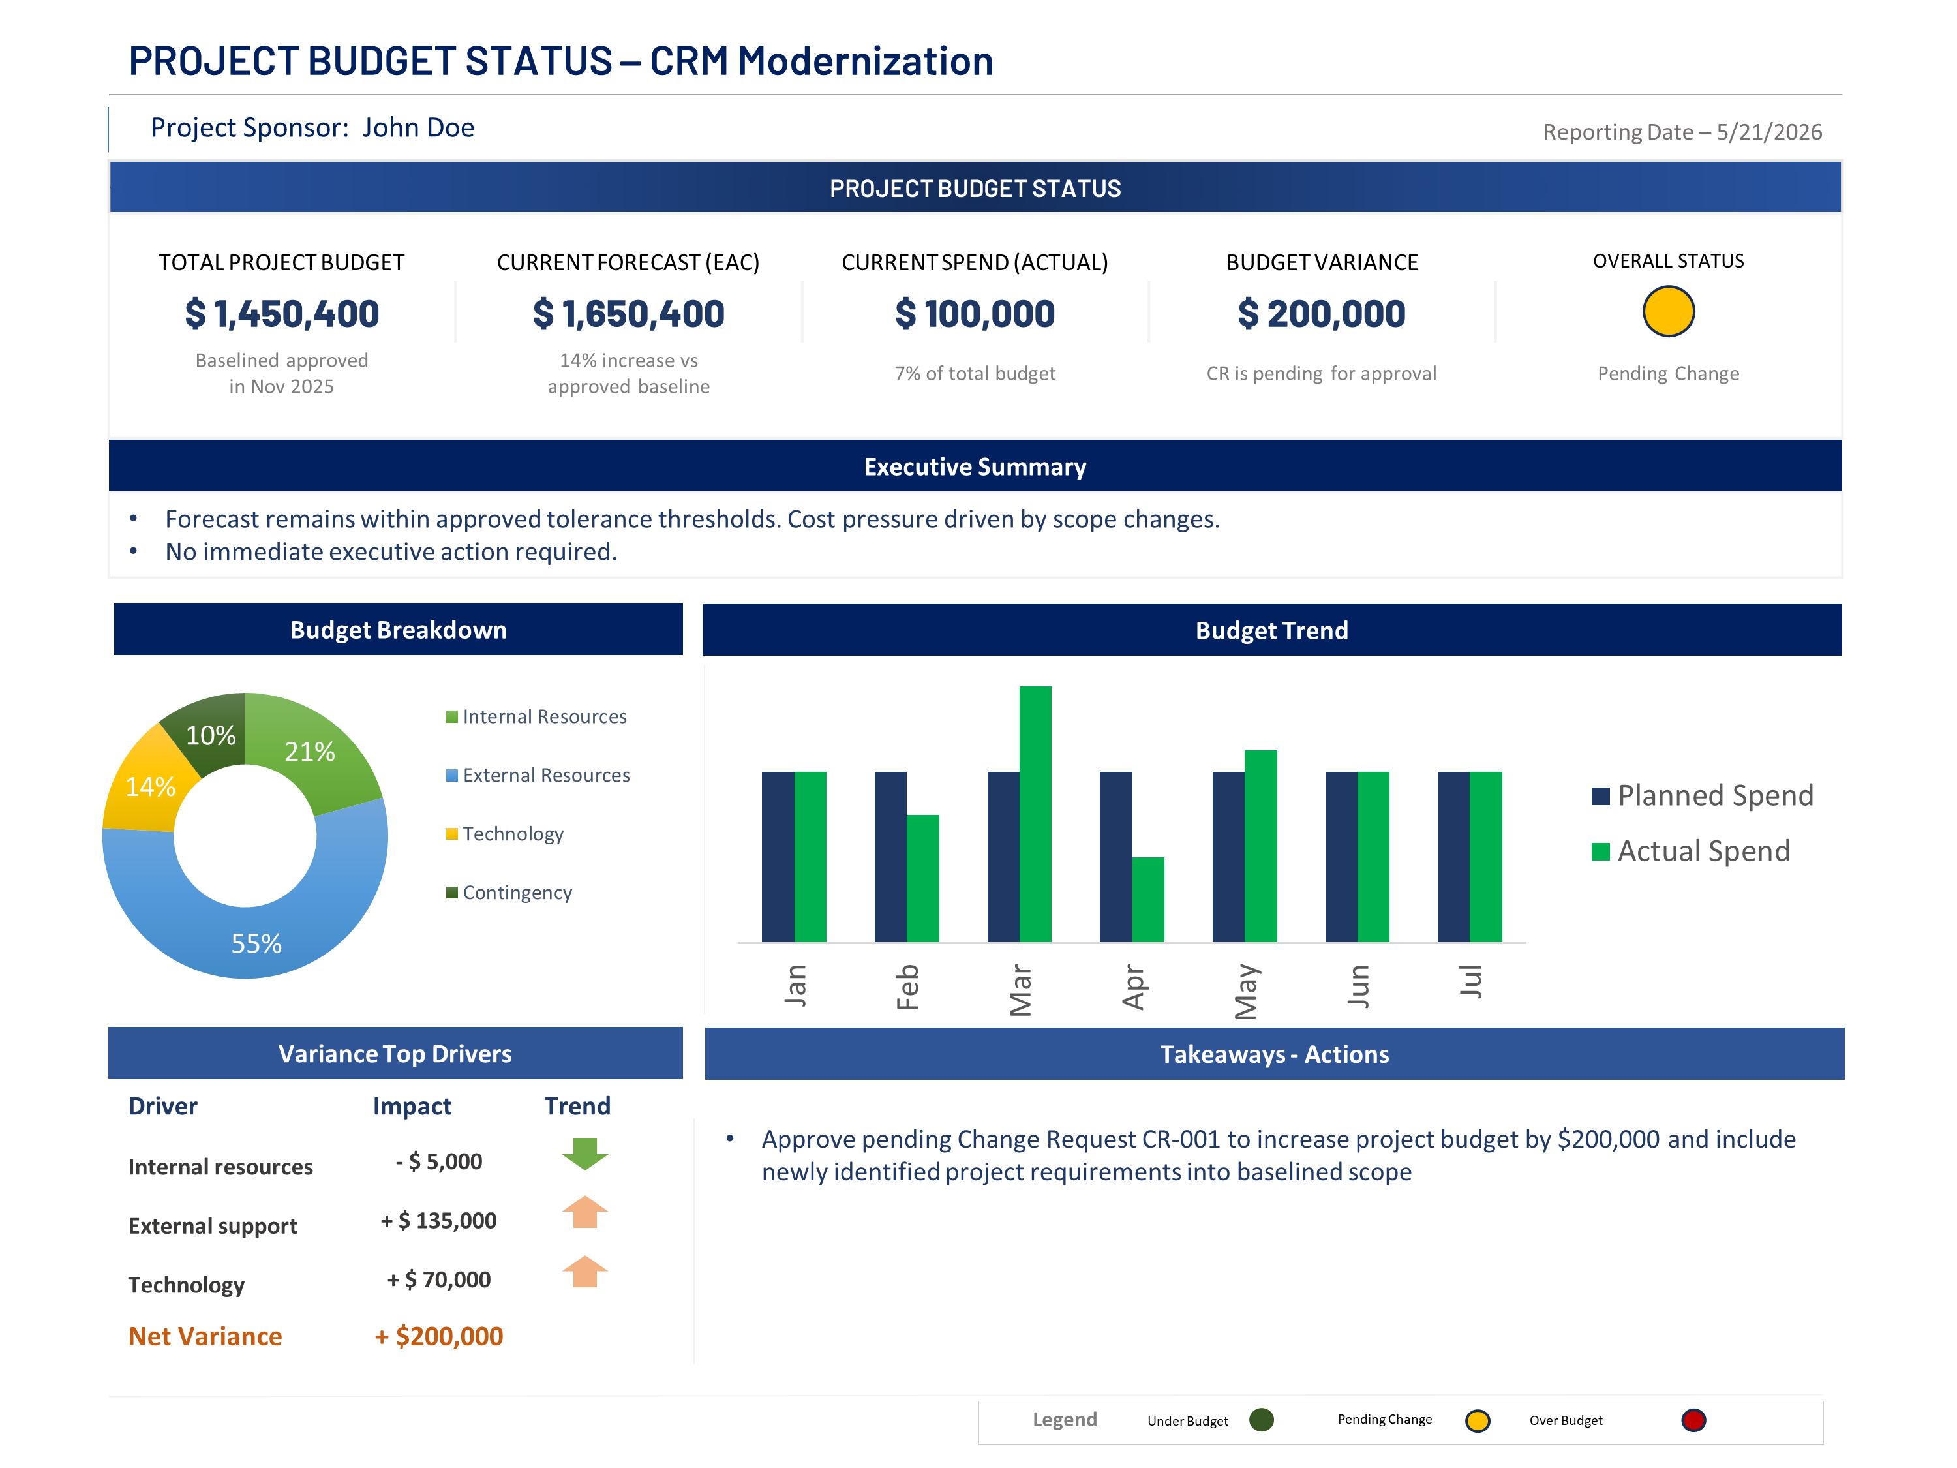Click the Budget Breakdown section header
This screenshot has width=1957, height=1468.
(398, 629)
